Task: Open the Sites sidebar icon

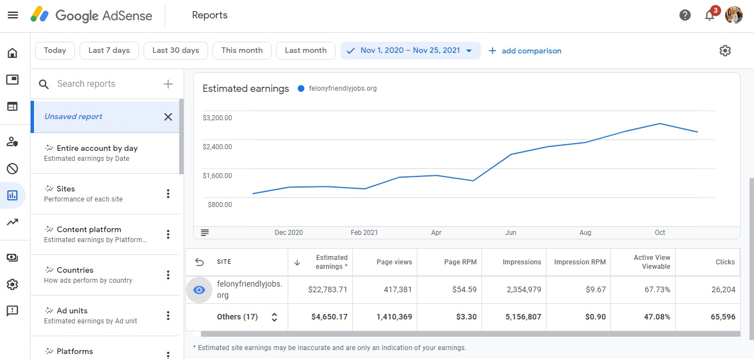Action: click(x=12, y=106)
